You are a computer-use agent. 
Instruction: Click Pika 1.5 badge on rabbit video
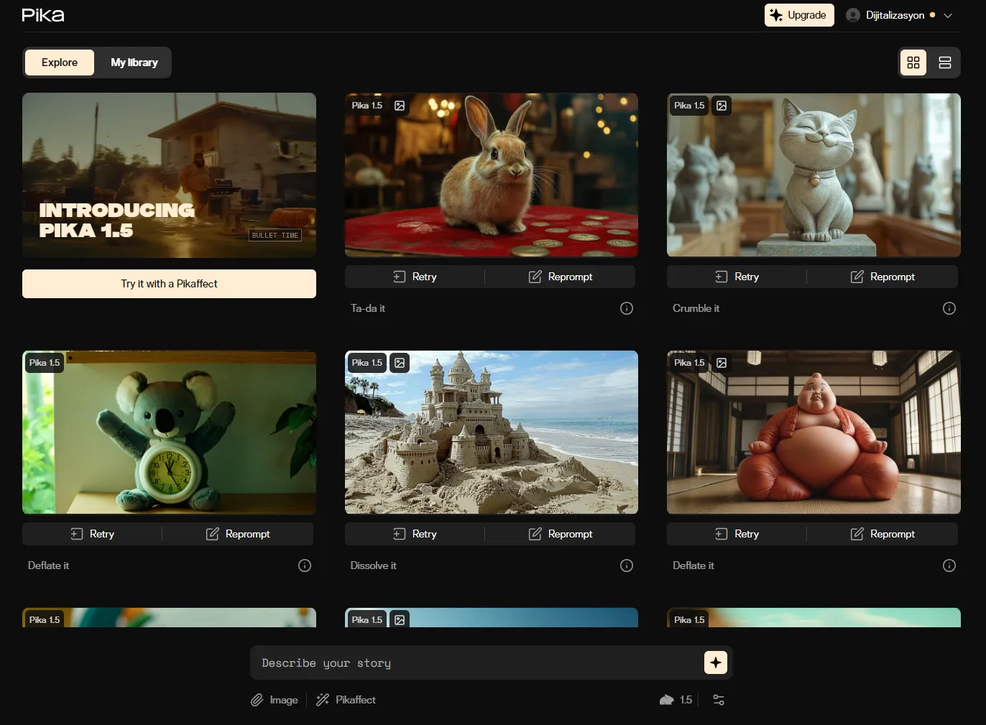[x=367, y=106]
